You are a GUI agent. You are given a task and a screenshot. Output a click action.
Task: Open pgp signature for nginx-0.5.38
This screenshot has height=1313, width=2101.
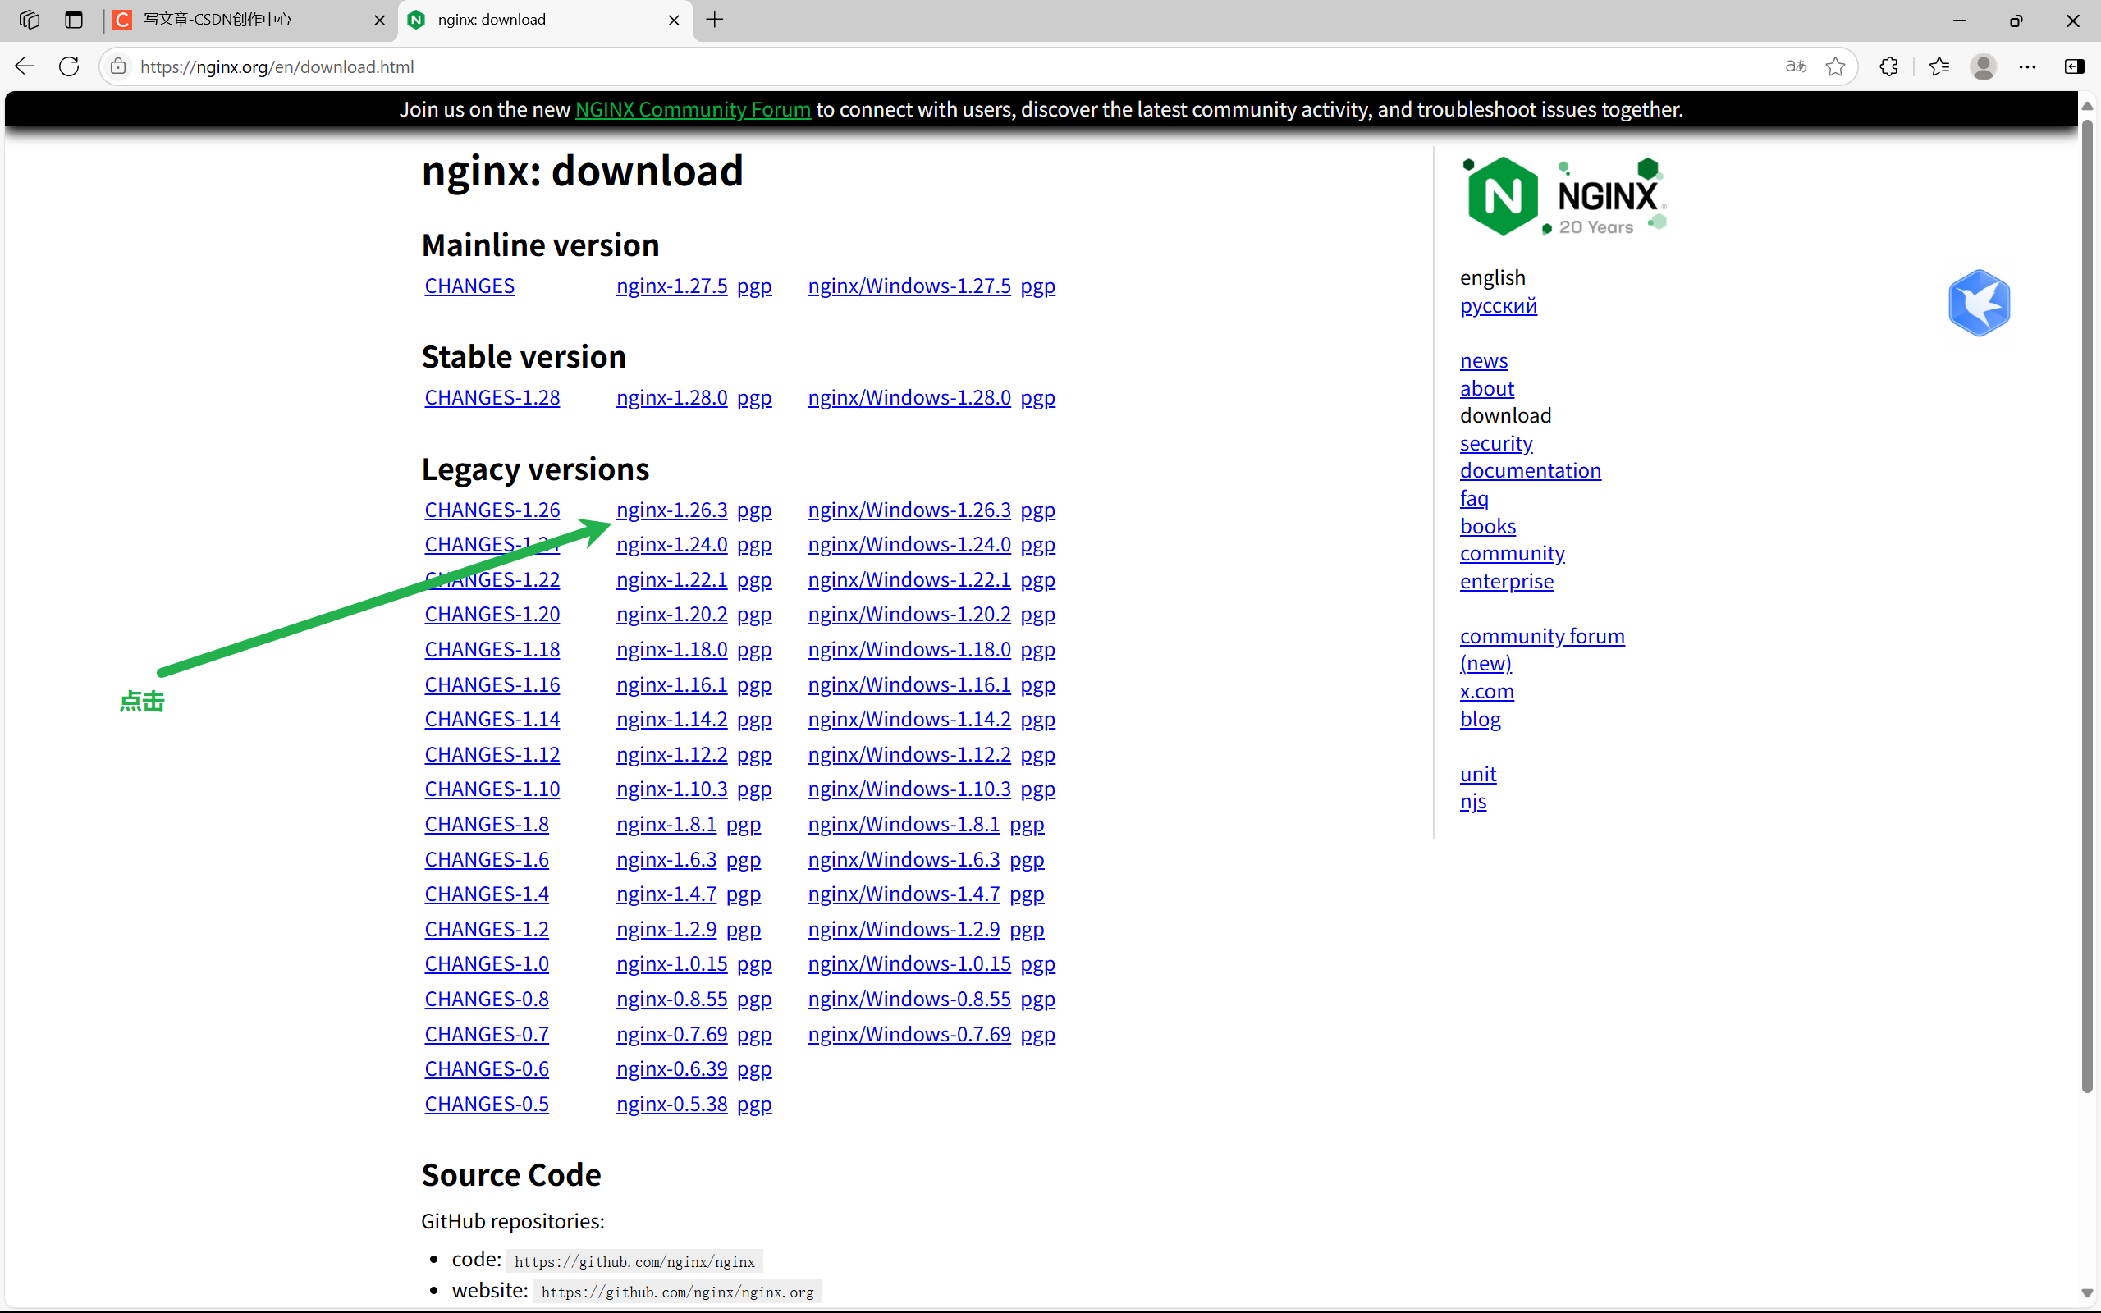pyautogui.click(x=754, y=1105)
